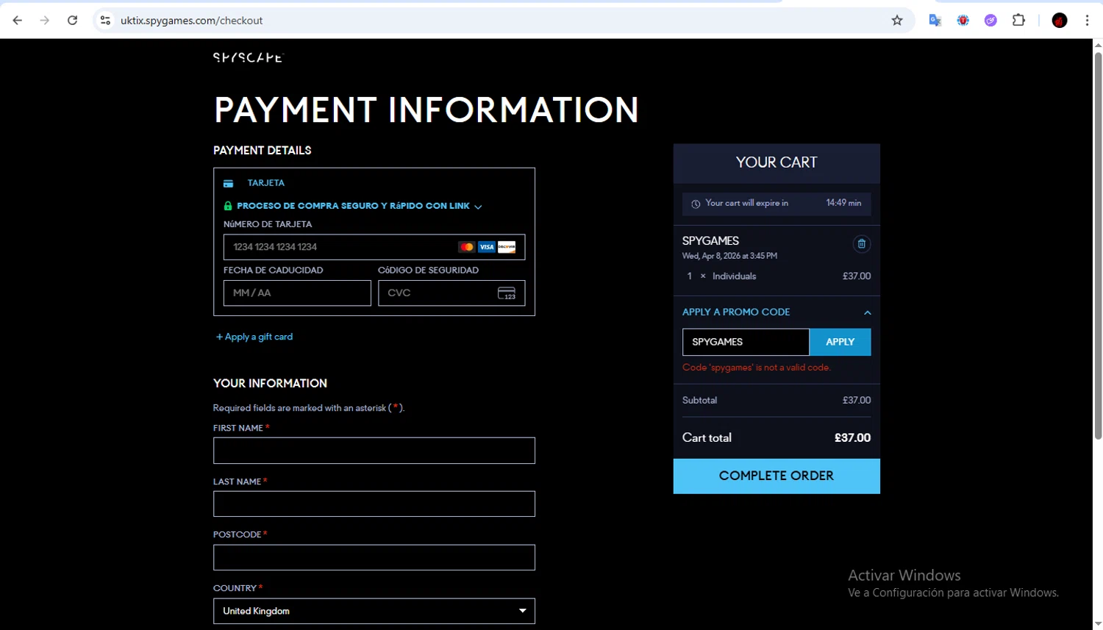Image resolution: width=1103 pixels, height=630 pixels.
Task: Click the SPYGAMES cart item title
Action: tap(710, 240)
